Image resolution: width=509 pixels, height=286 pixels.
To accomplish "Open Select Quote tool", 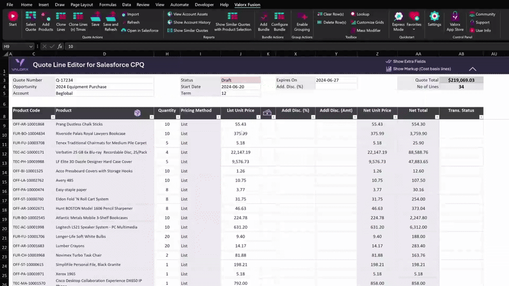I will point(31,21).
